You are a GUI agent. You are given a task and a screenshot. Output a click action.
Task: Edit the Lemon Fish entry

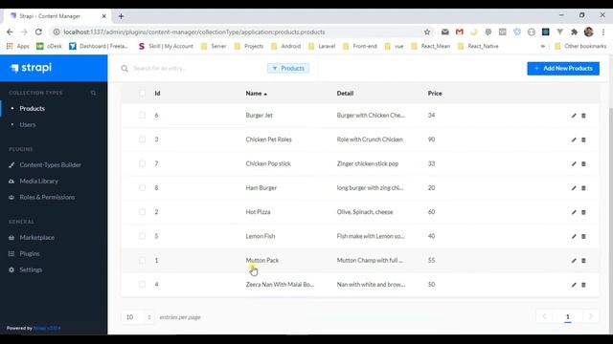click(574, 236)
